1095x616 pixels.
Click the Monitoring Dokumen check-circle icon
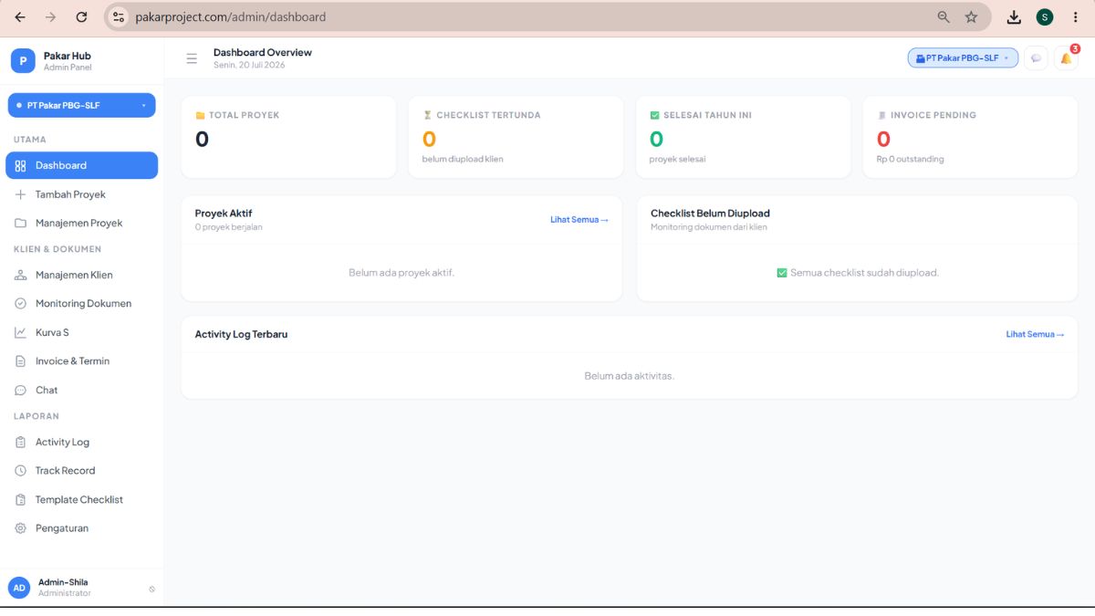coord(20,304)
